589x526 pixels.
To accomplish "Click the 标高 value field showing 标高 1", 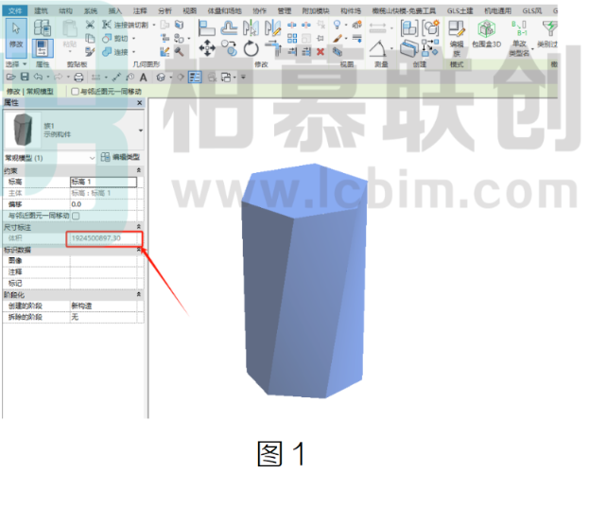I will coord(103,182).
